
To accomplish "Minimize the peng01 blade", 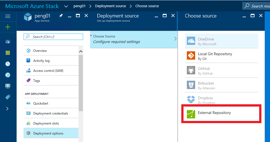I will pyautogui.click(x=70, y=17).
